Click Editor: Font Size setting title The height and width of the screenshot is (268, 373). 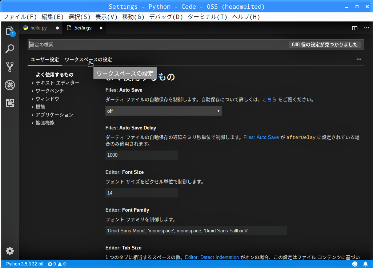pyautogui.click(x=124, y=172)
